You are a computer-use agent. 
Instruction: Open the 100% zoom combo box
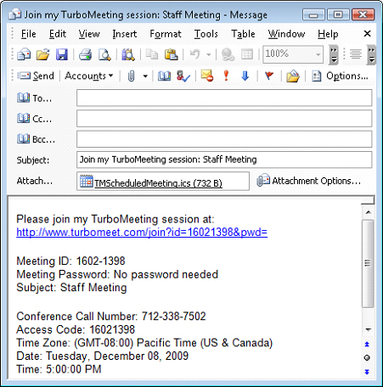coord(293,53)
